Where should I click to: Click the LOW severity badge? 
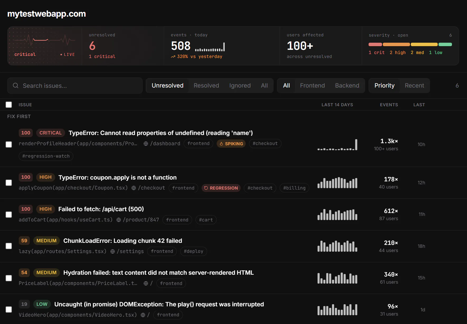coord(42,304)
